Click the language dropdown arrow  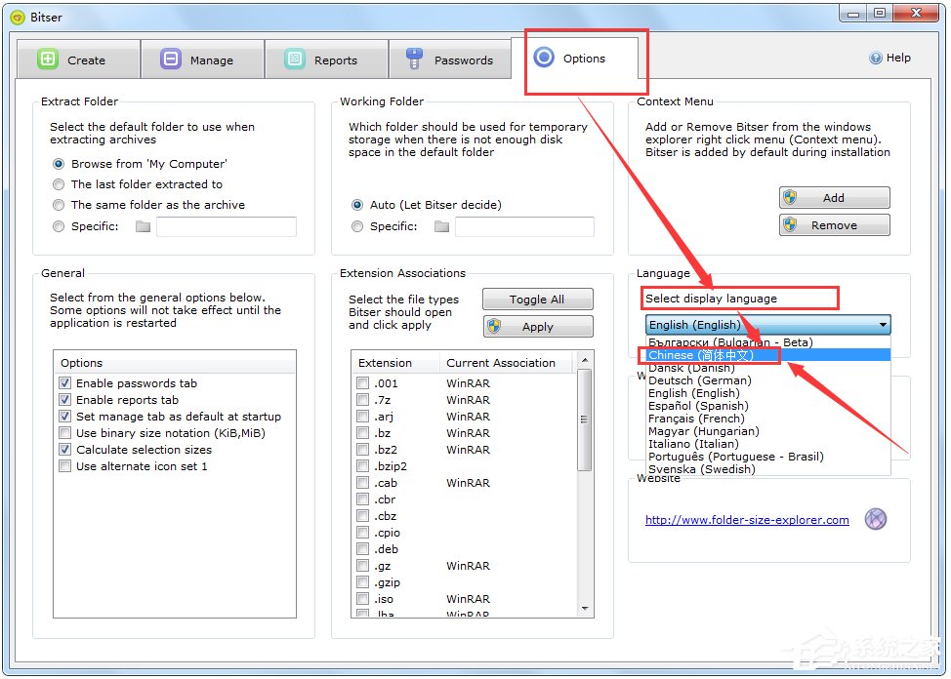(883, 325)
